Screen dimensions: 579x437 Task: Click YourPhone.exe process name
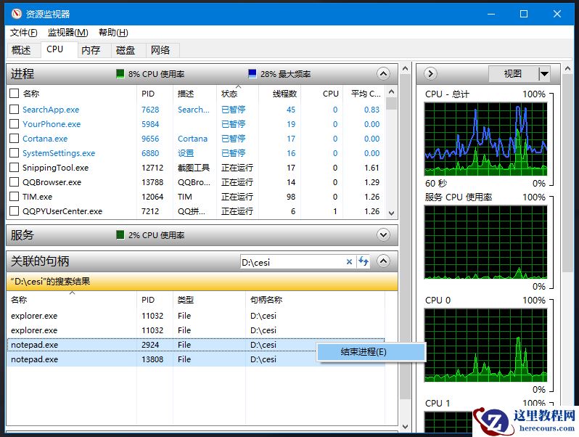coord(52,124)
